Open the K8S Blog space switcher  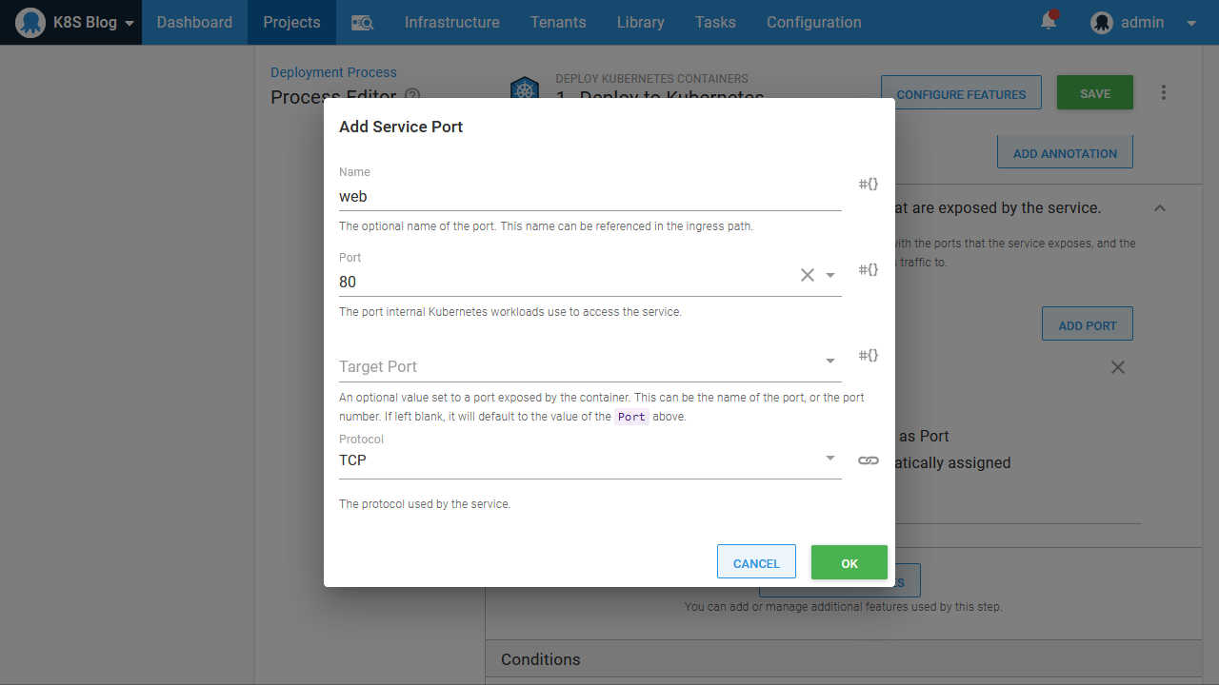(71, 23)
